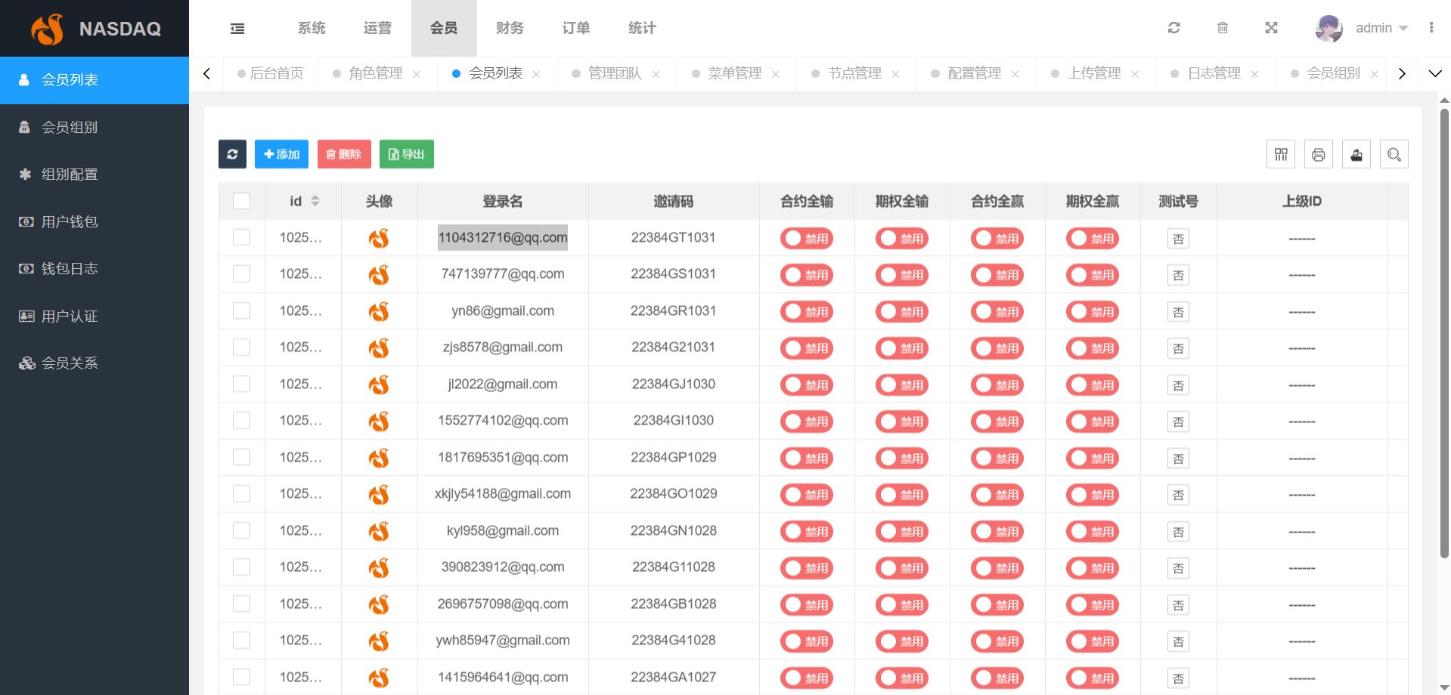Click the 添加 button
The width and height of the screenshot is (1451, 695).
click(x=281, y=154)
